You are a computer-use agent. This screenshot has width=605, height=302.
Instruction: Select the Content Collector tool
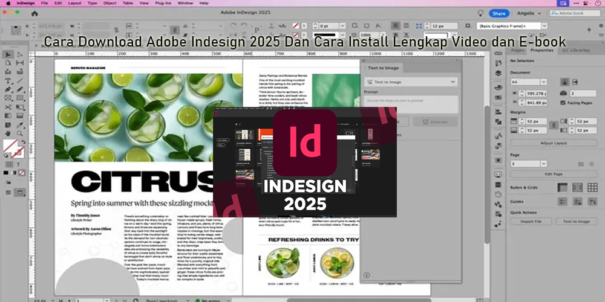[x=8, y=72]
